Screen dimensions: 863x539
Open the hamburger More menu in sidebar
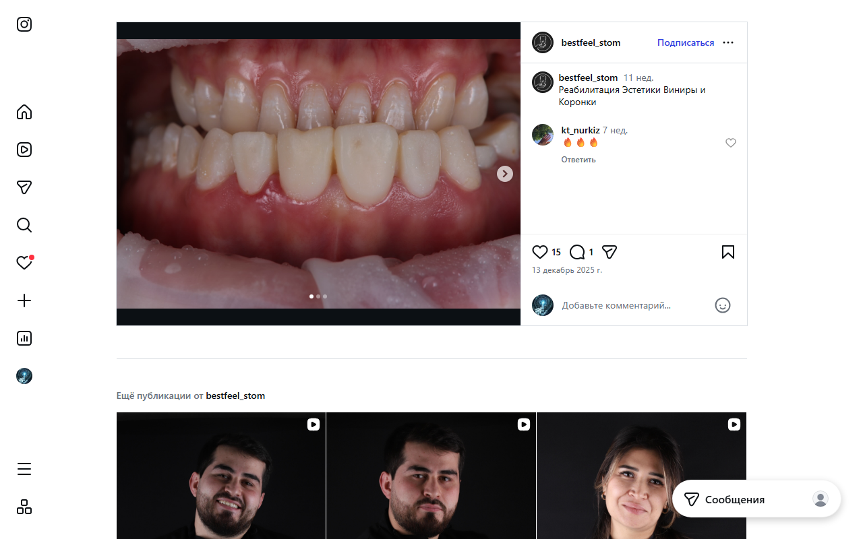[24, 469]
